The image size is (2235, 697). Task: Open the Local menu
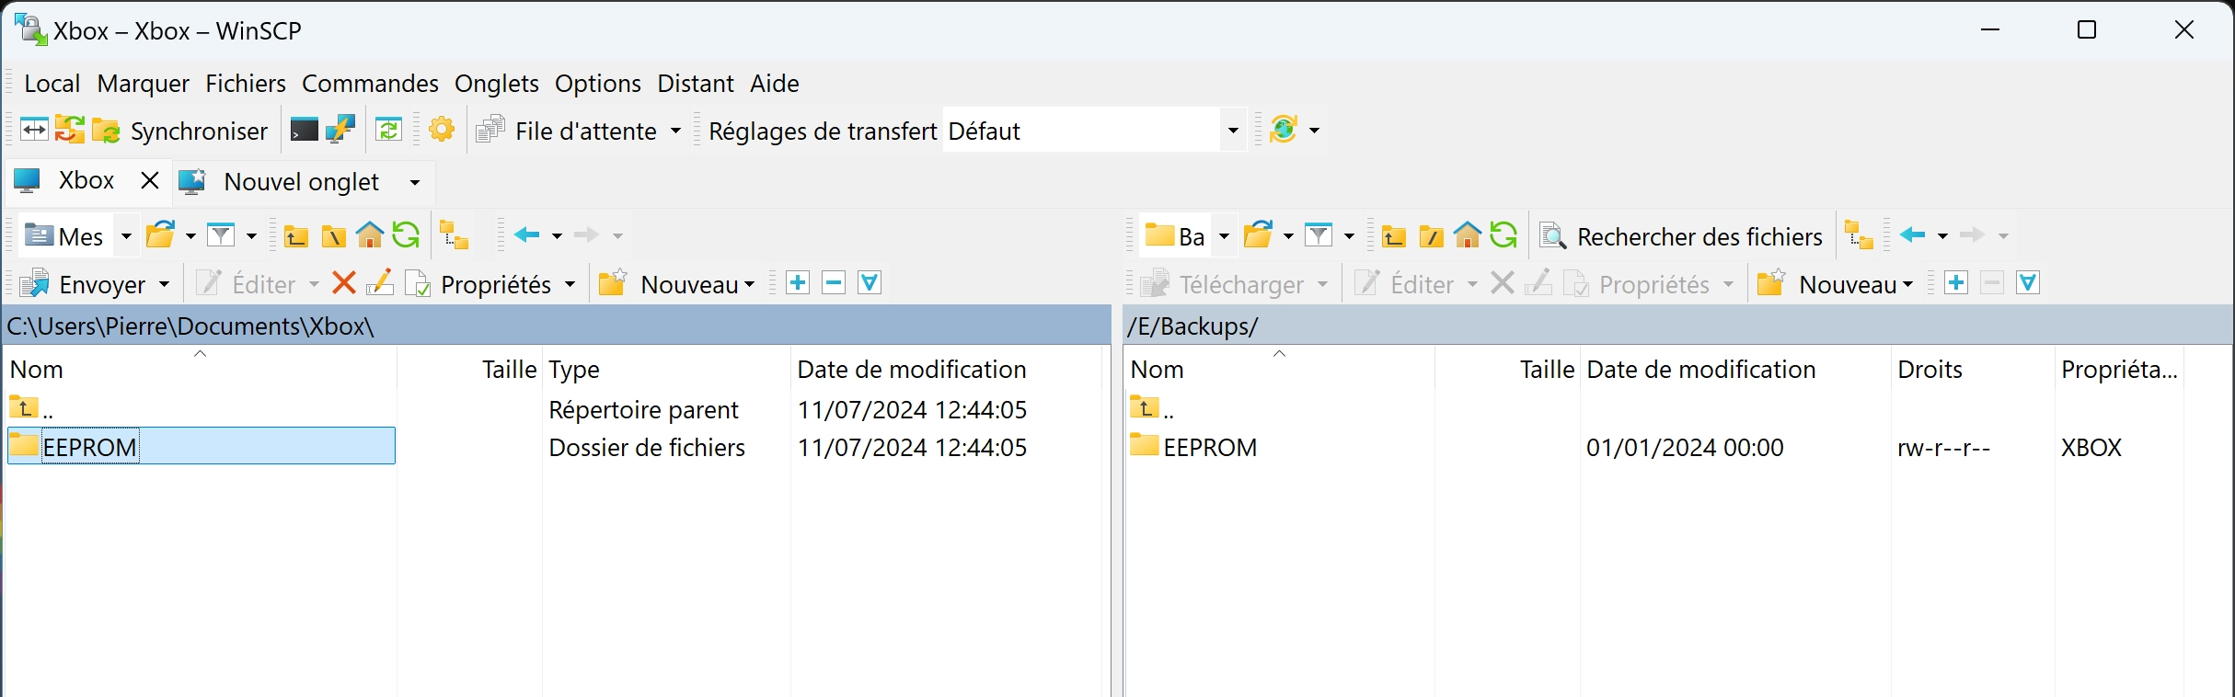52,84
